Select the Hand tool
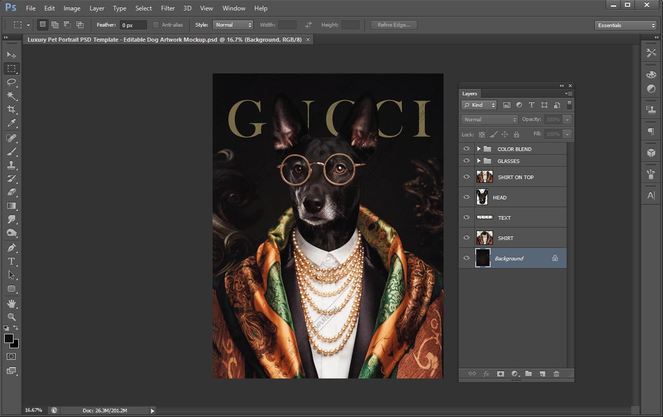Screen dimensions: 663x417 pos(11,304)
